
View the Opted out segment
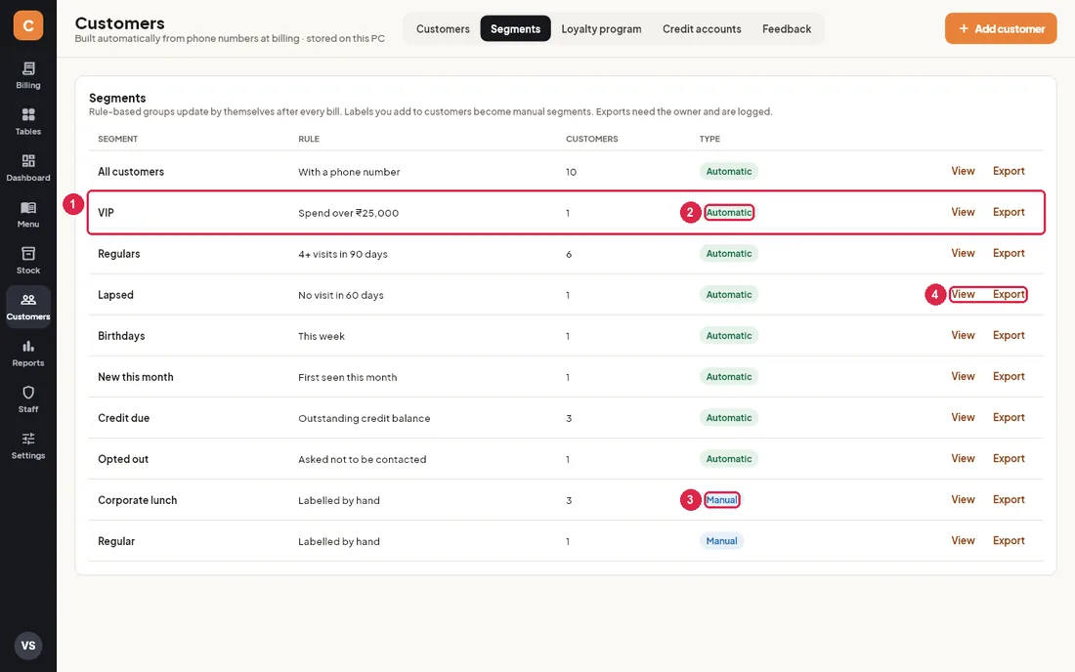click(x=963, y=459)
